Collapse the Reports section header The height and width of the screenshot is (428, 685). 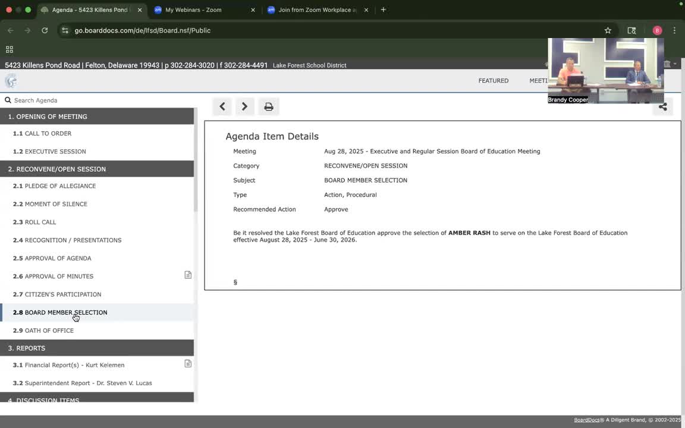(97, 348)
